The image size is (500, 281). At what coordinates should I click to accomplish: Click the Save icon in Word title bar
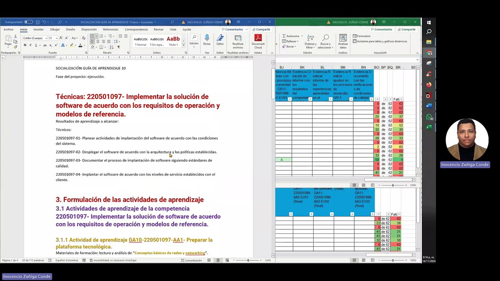coord(37,22)
